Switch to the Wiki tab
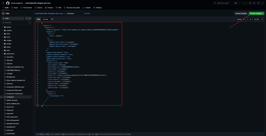Viewport: 266px width, 136px height. tap(59, 8)
